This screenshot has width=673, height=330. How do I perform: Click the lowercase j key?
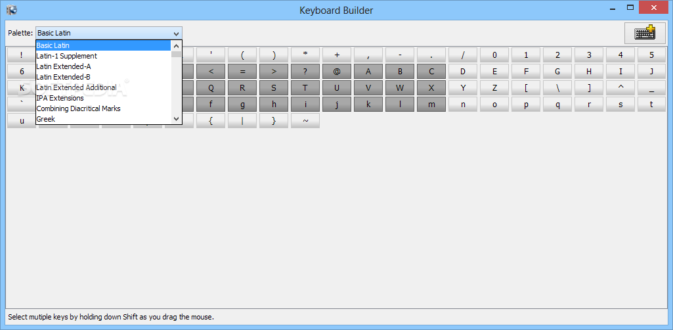[337, 104]
